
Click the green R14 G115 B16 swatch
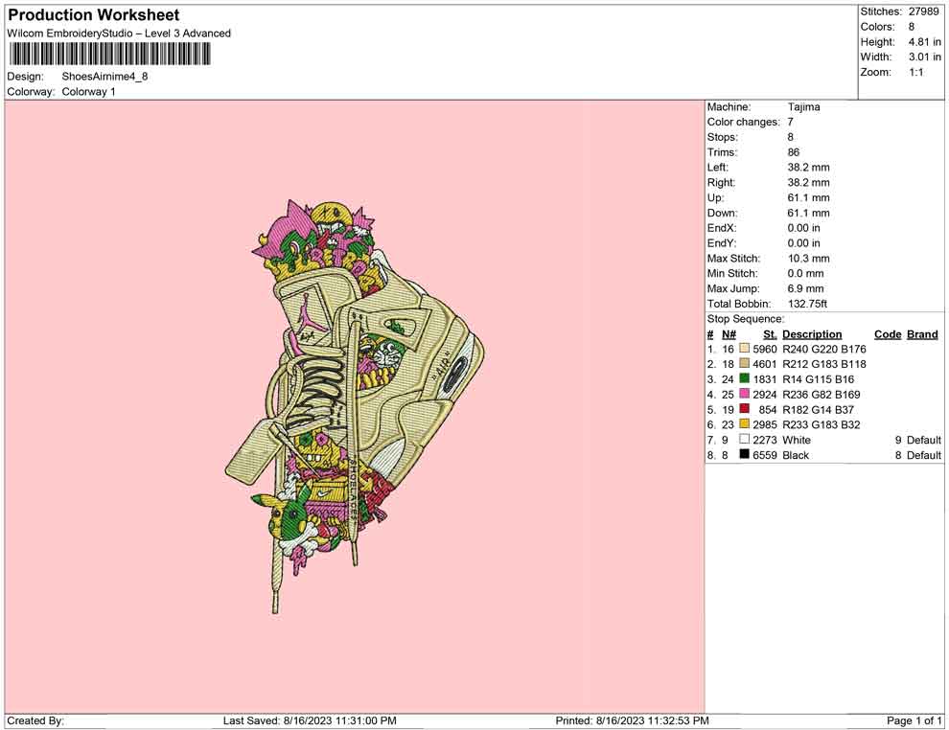pyautogui.click(x=744, y=379)
